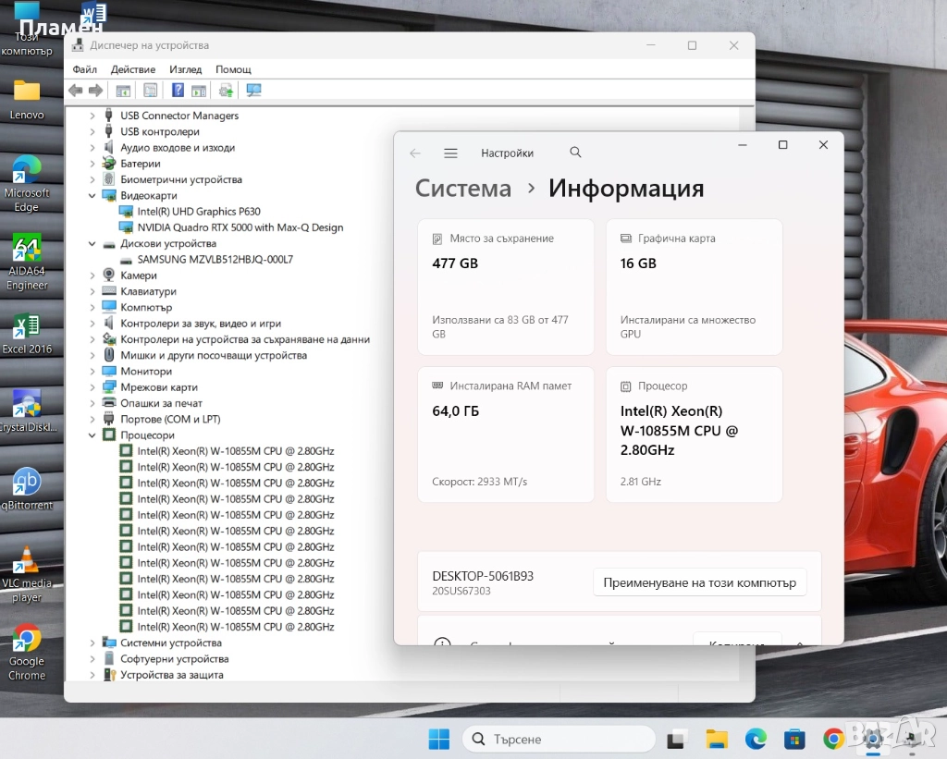Open the Действие menu
Image resolution: width=947 pixels, height=759 pixels.
pos(133,69)
